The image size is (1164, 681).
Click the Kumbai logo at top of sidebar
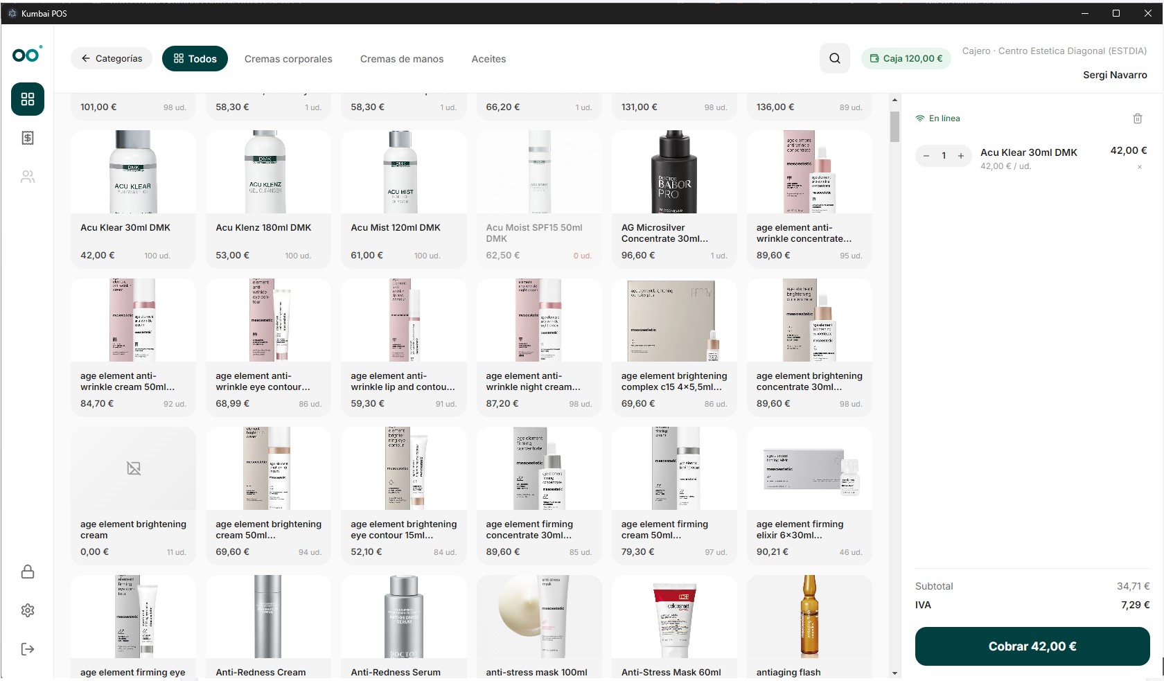(x=28, y=54)
